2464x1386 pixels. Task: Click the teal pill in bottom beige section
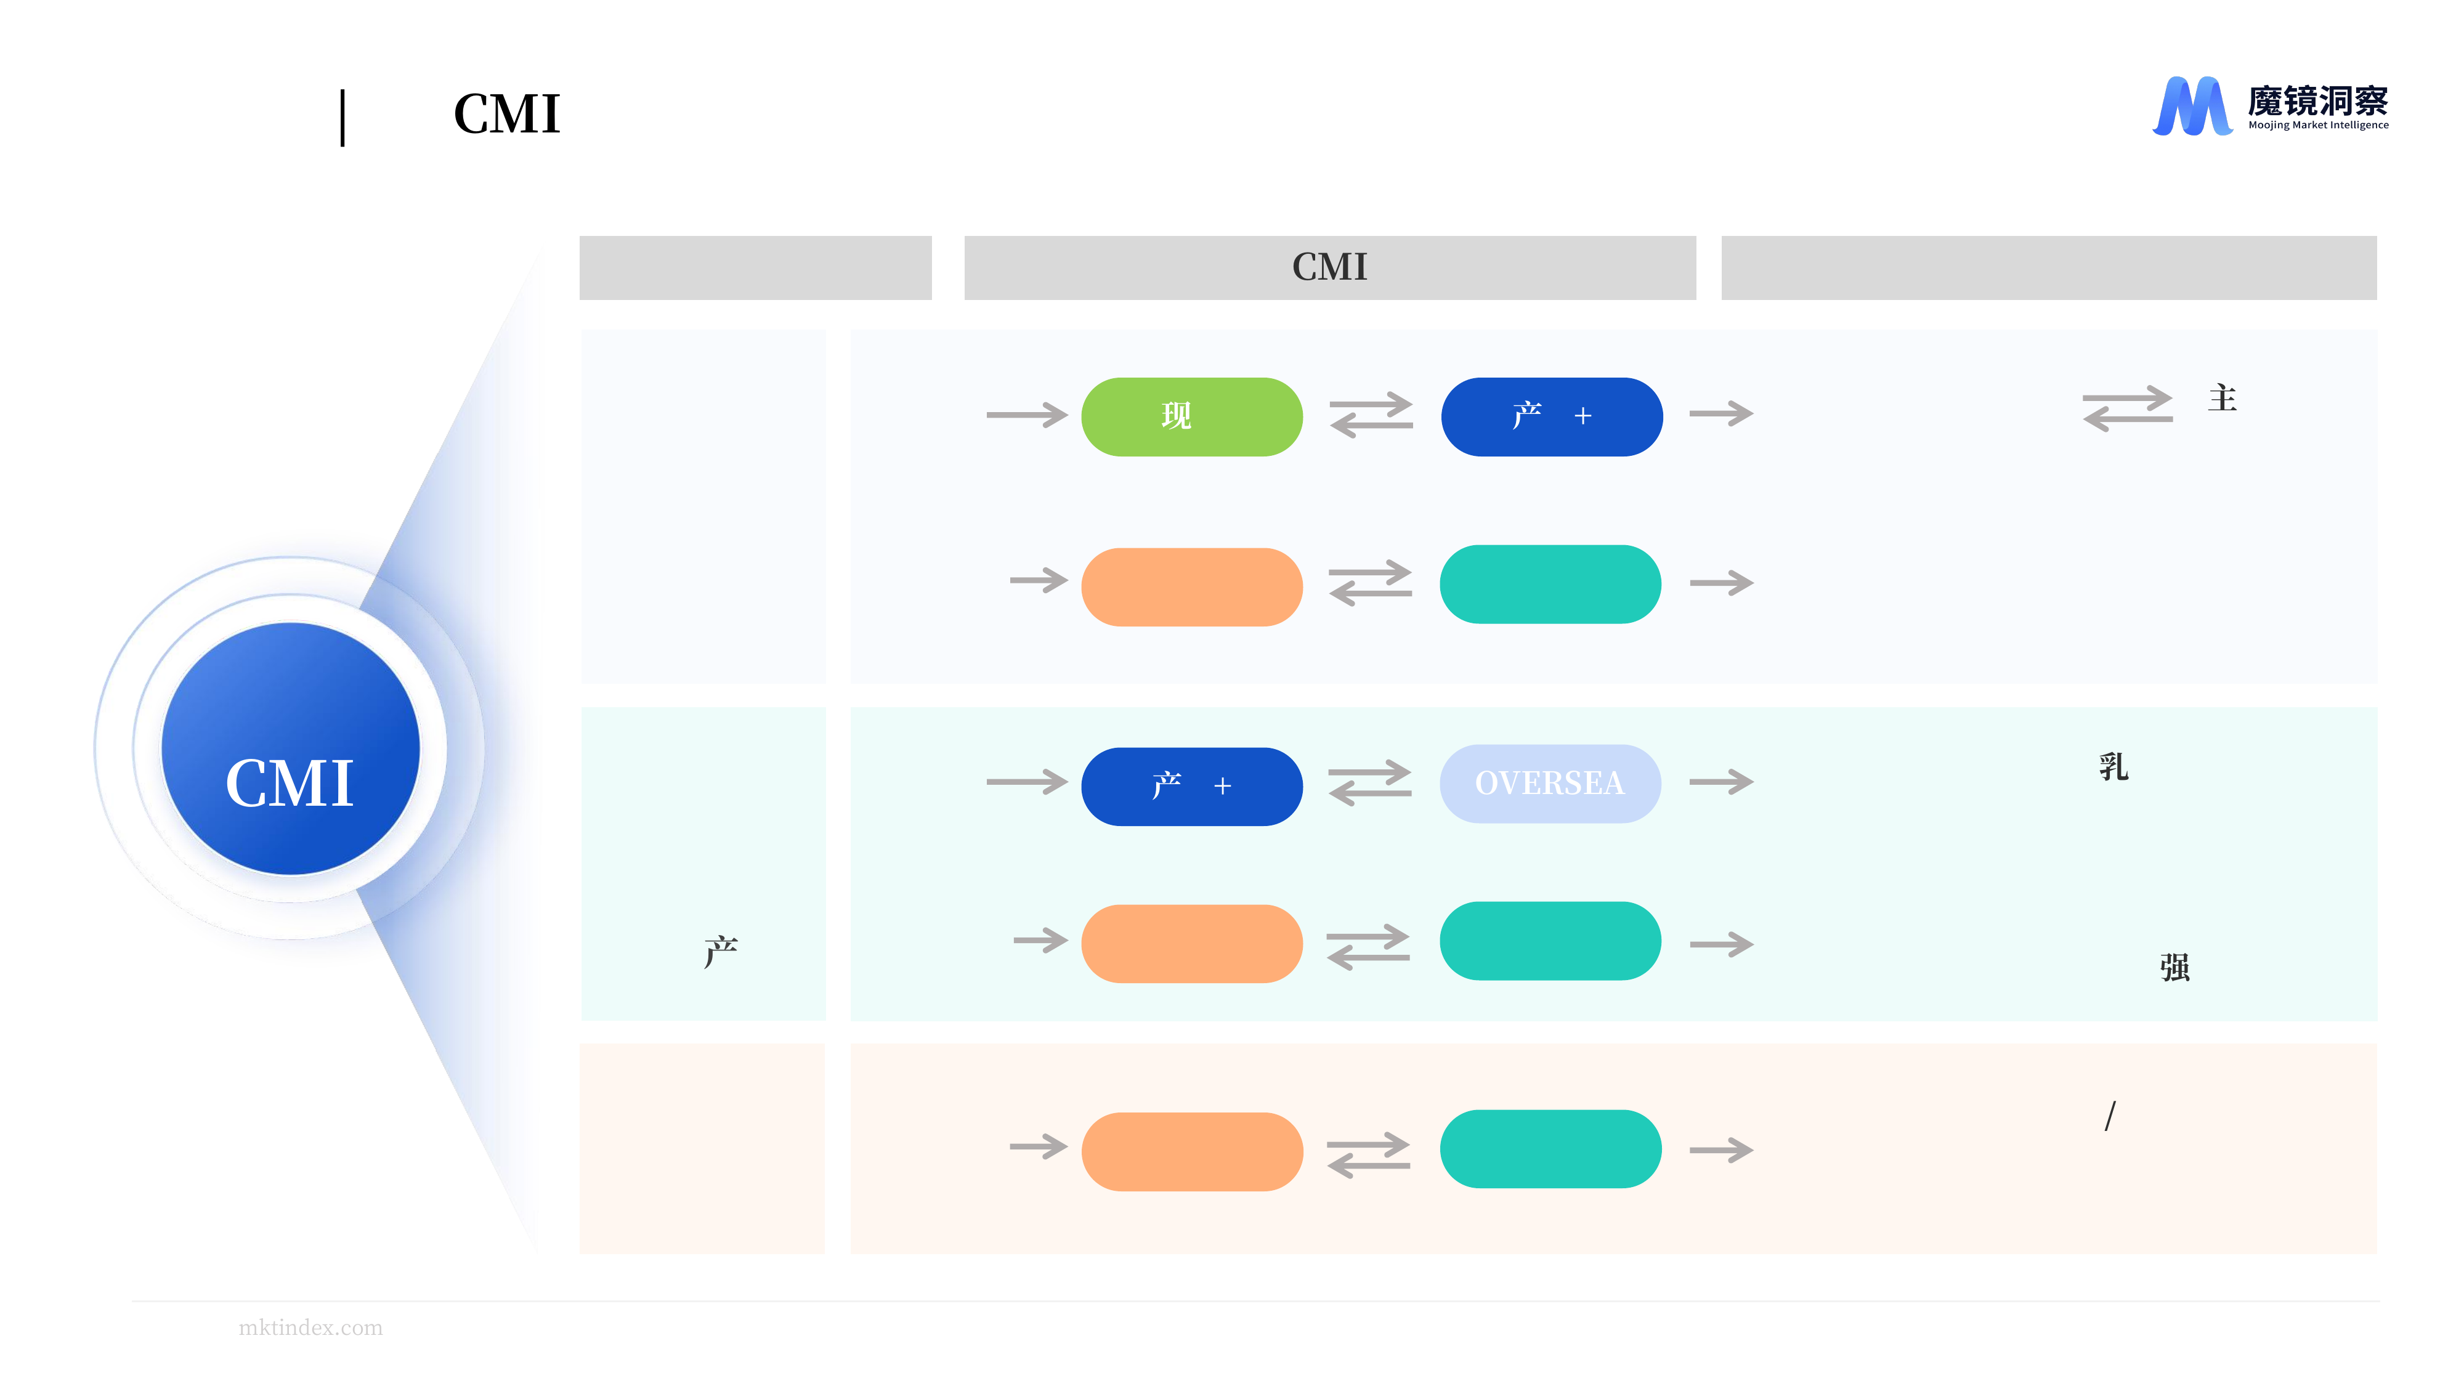pos(1550,1149)
